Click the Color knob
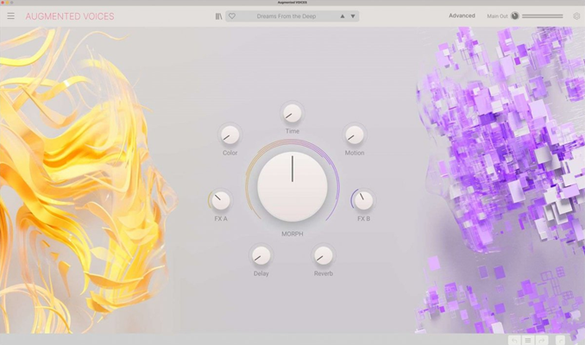The width and height of the screenshot is (585, 345). [x=230, y=135]
